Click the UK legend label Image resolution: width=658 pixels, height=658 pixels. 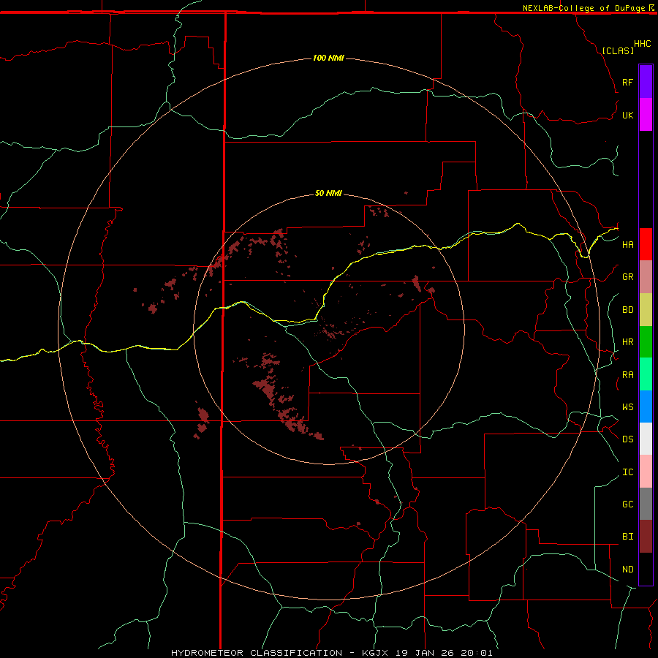pos(627,115)
